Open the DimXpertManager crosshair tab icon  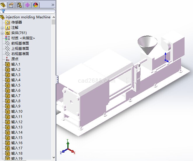27,5
